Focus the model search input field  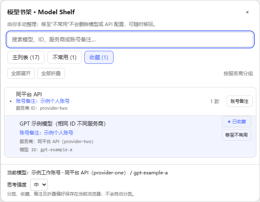tap(130, 39)
